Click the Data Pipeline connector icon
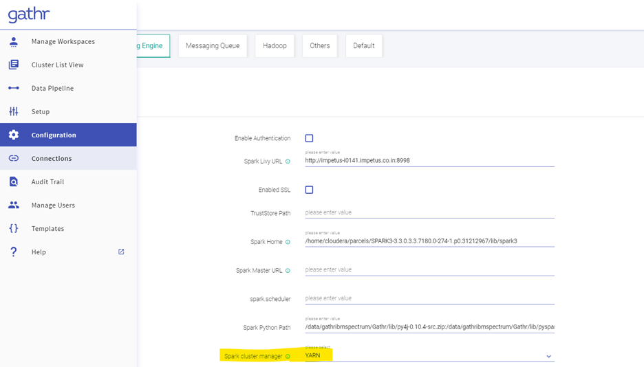This screenshot has height=367, width=644. (x=14, y=88)
